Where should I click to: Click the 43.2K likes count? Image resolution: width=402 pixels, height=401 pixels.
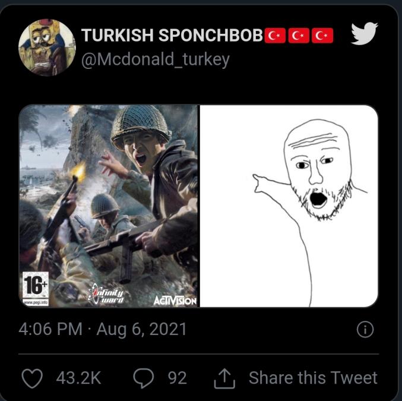pyautogui.click(x=78, y=378)
